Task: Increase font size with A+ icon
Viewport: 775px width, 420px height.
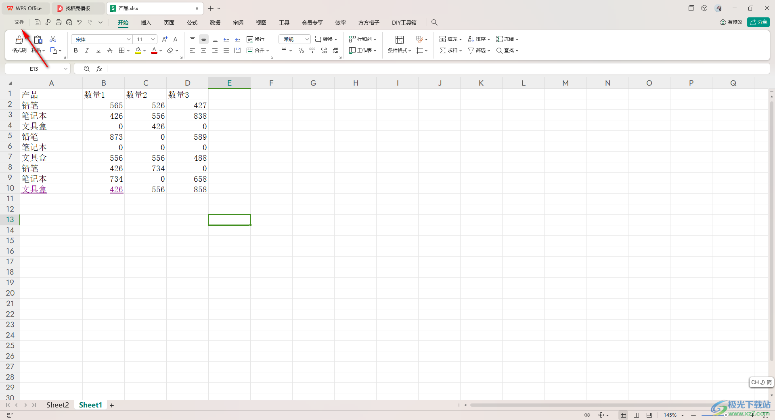Action: pos(165,39)
